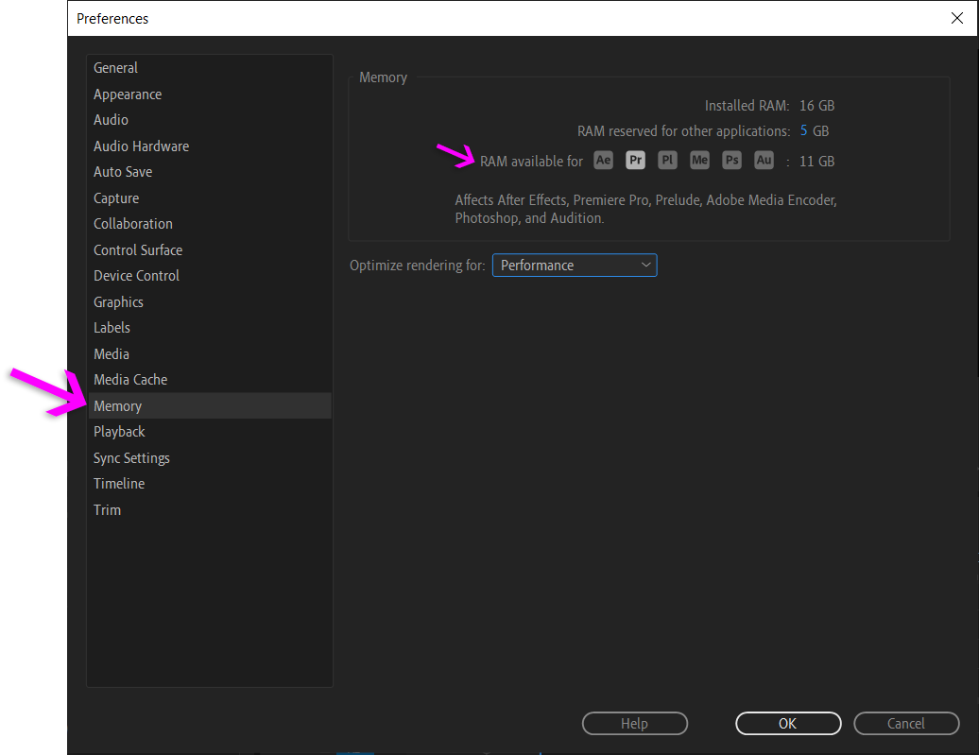Viewport: 979px width, 755px height.
Task: Click the After Effects (Ae) app icon
Action: click(603, 160)
